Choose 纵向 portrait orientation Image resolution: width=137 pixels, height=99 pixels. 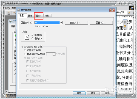pyautogui.click(x=36, y=35)
